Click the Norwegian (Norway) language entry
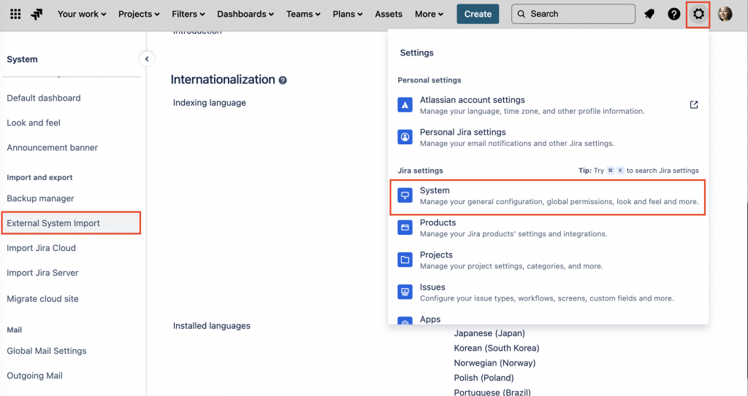 click(x=495, y=362)
